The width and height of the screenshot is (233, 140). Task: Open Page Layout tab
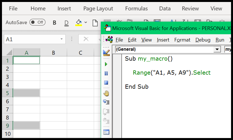coord(98,9)
